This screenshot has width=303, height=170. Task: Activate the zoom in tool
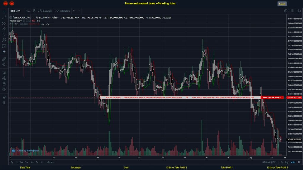click(x=4, y=65)
